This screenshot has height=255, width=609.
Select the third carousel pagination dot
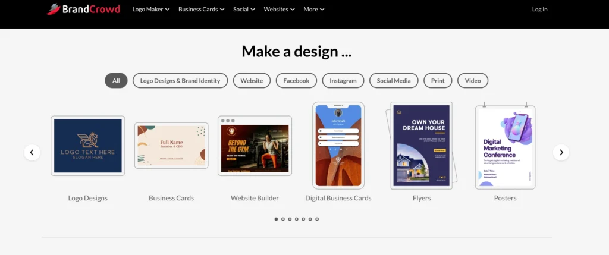pyautogui.click(x=290, y=219)
